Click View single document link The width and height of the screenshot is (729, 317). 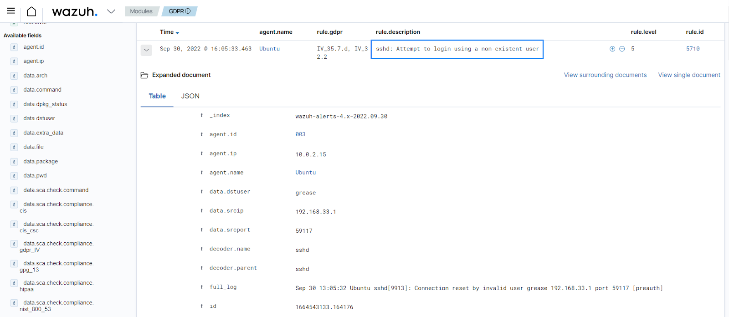(689, 75)
